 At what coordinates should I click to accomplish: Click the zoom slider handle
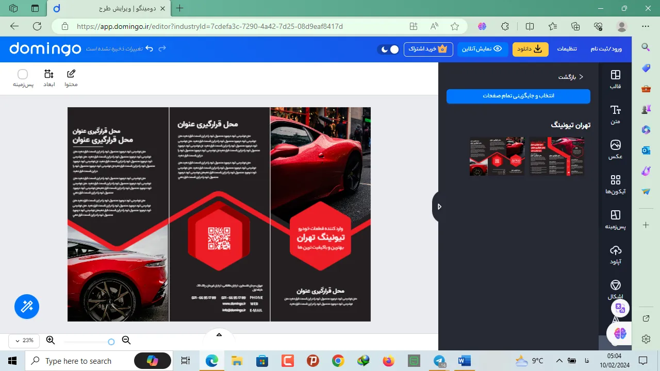tap(111, 342)
